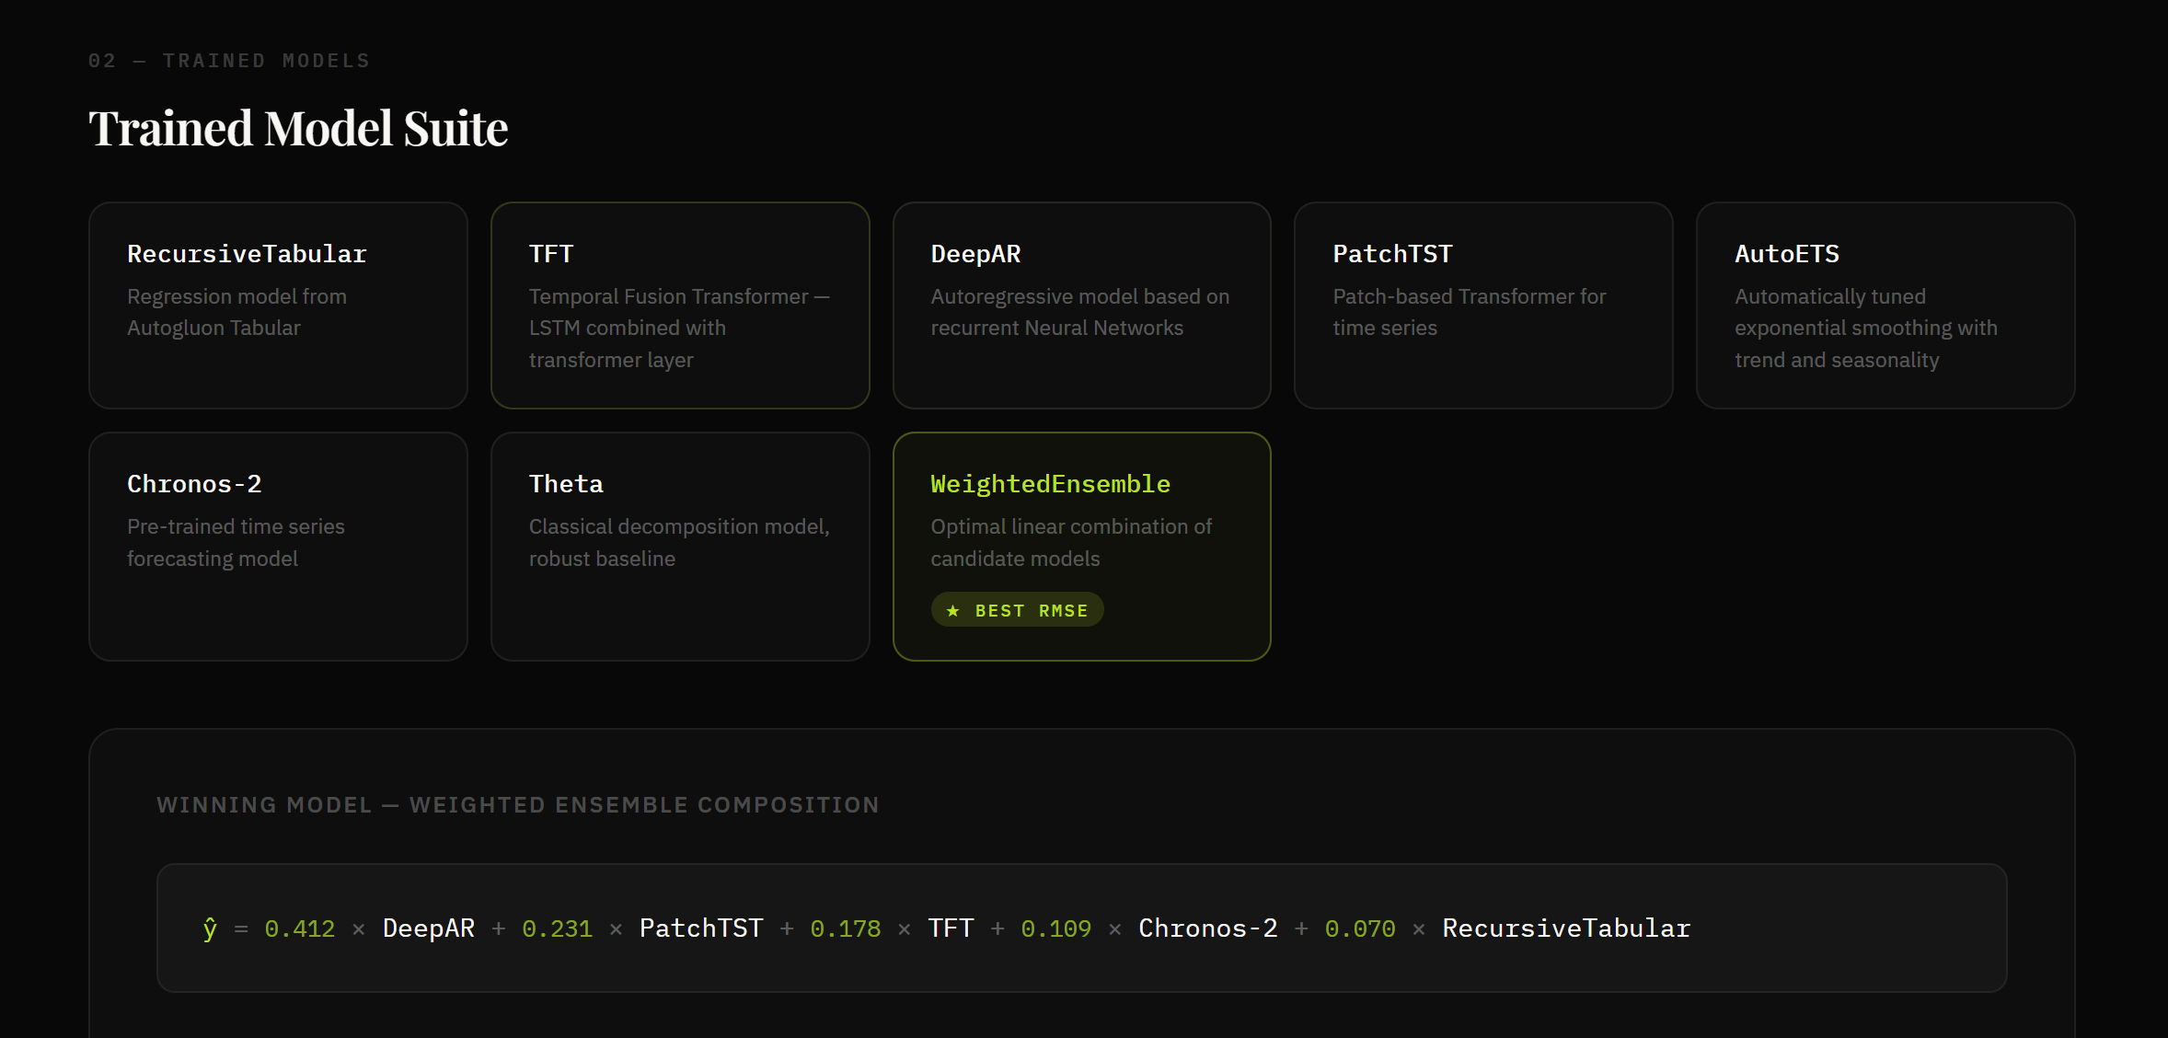The width and height of the screenshot is (2168, 1038).
Task: Open the TFT model card
Action: (x=679, y=306)
